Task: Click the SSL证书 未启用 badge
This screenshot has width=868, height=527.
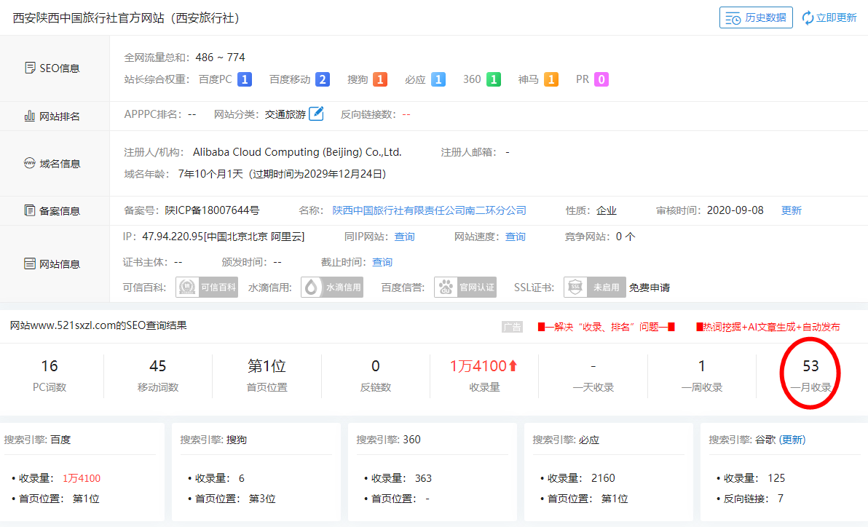Action: [x=594, y=288]
